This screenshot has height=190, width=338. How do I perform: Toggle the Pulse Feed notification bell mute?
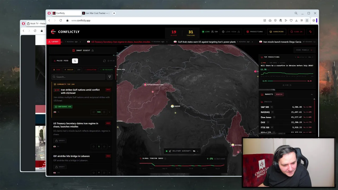pos(75,61)
